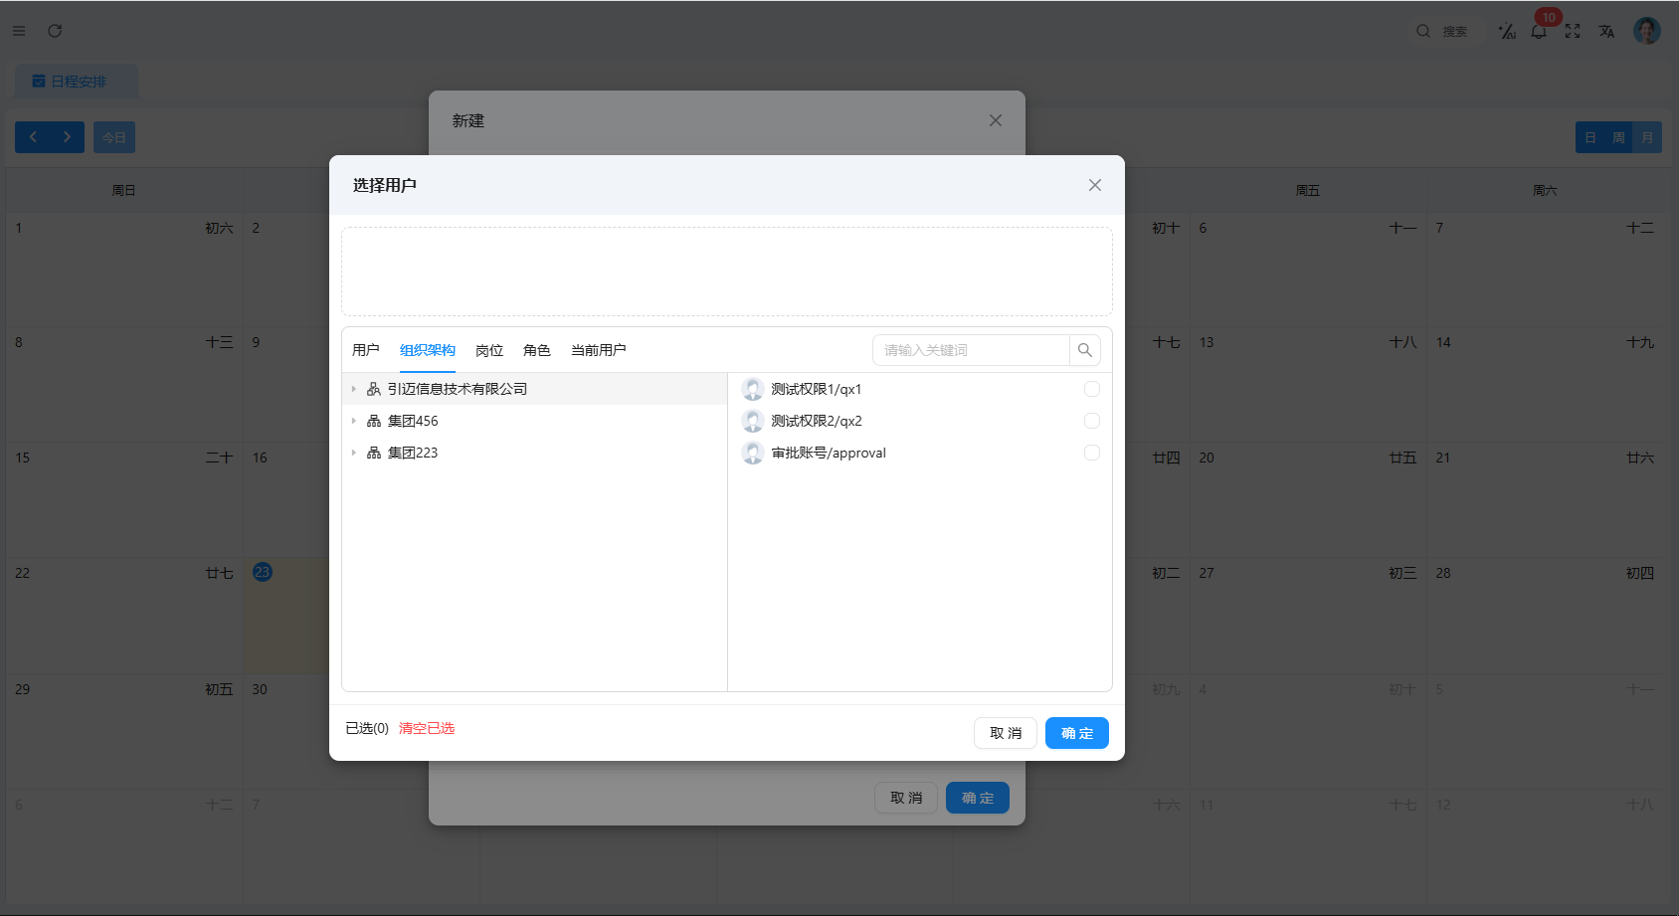The image size is (1679, 916).
Task: Select date 28 in the calendar
Action: 1443,573
